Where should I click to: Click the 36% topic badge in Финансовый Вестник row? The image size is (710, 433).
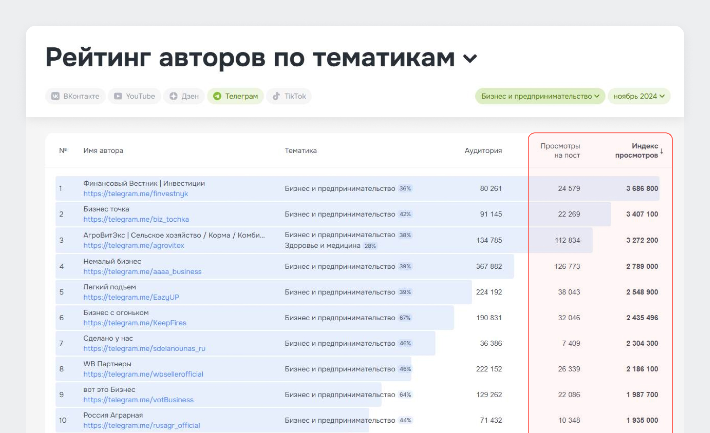[x=405, y=188]
